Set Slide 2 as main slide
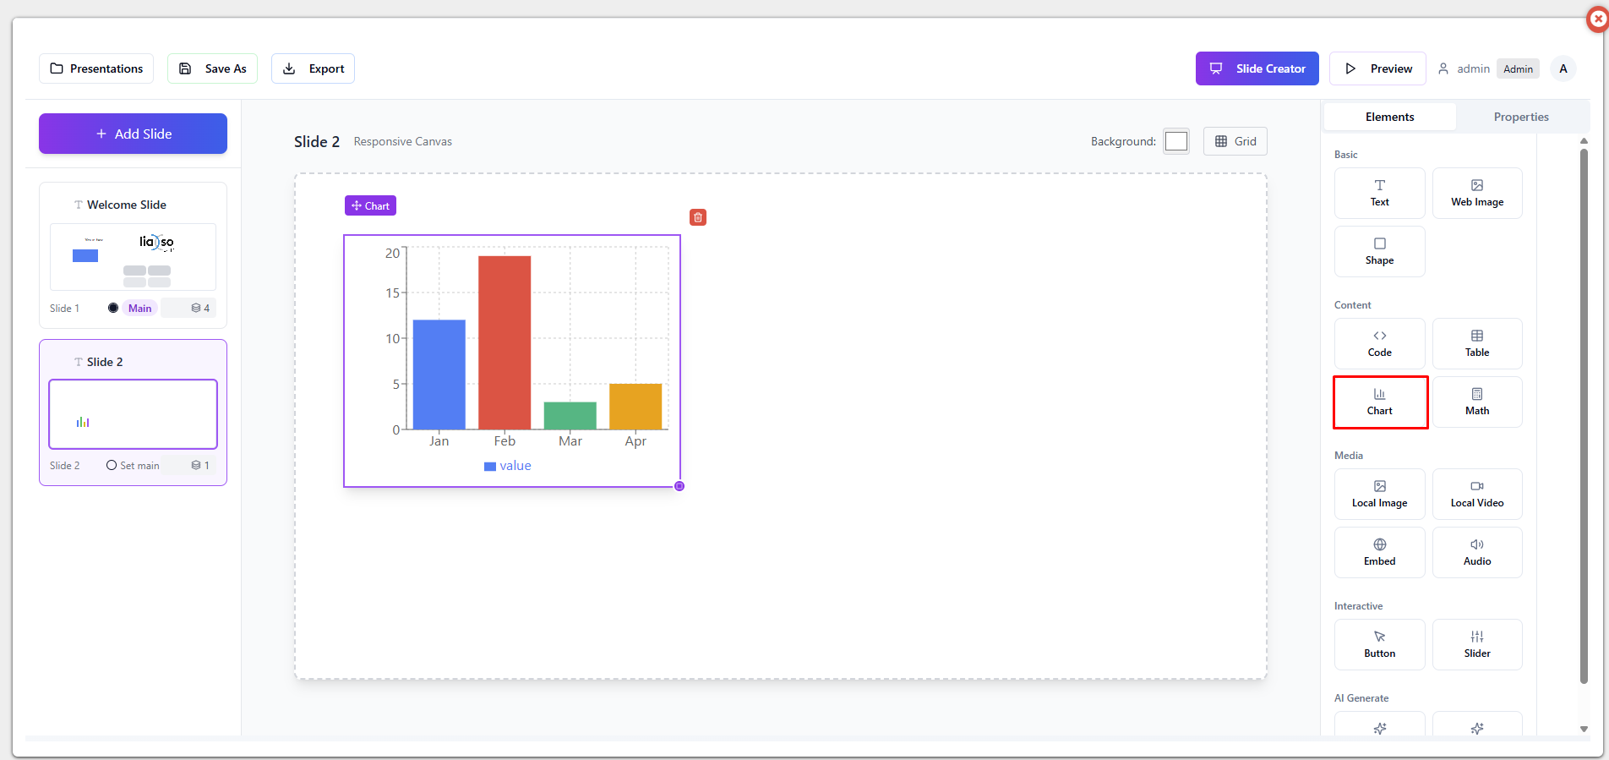Screen dimensions: 1609x760 (133, 465)
